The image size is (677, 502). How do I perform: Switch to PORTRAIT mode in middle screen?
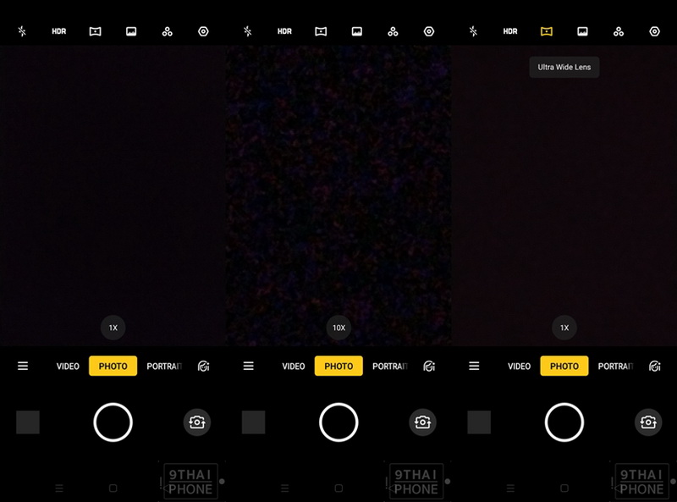(x=390, y=367)
